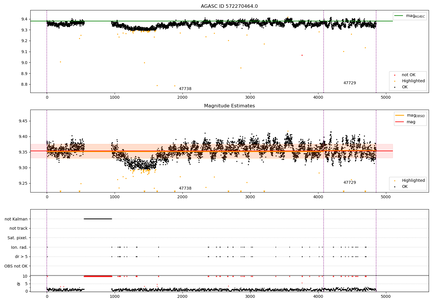Screen dimensions: 433x303
Task: Click the 'Sat. pixel.' row label
Action: click(x=18, y=238)
